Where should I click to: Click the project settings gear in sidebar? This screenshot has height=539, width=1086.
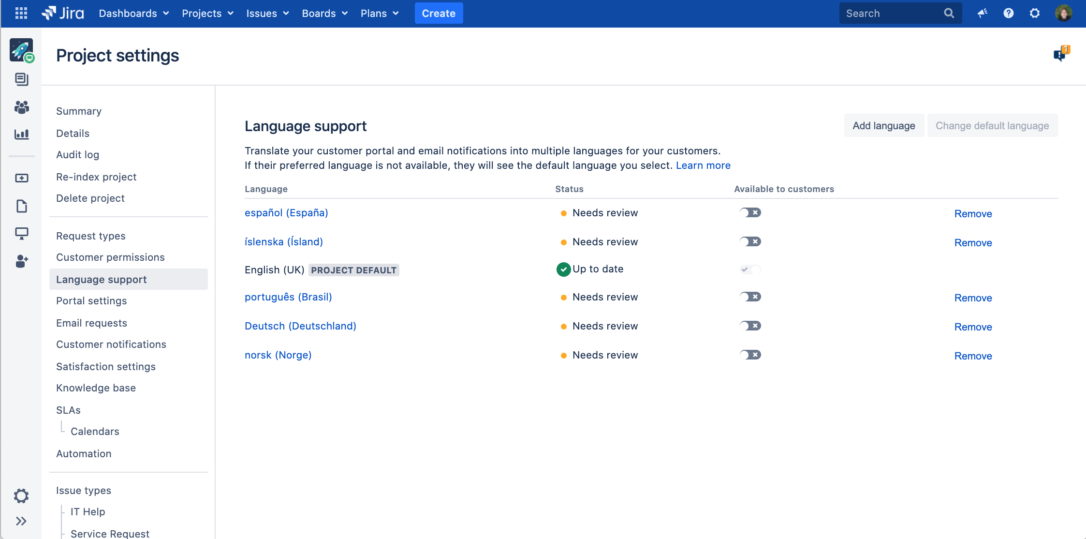coord(21,495)
